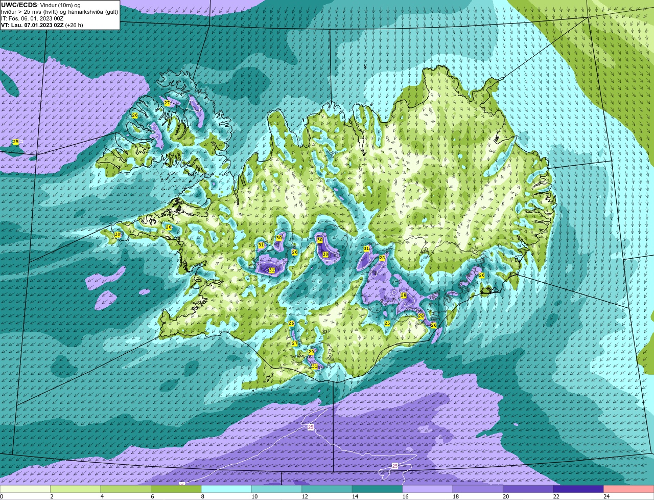
Task: Click the legend scale value 0
Action: coord(2,496)
